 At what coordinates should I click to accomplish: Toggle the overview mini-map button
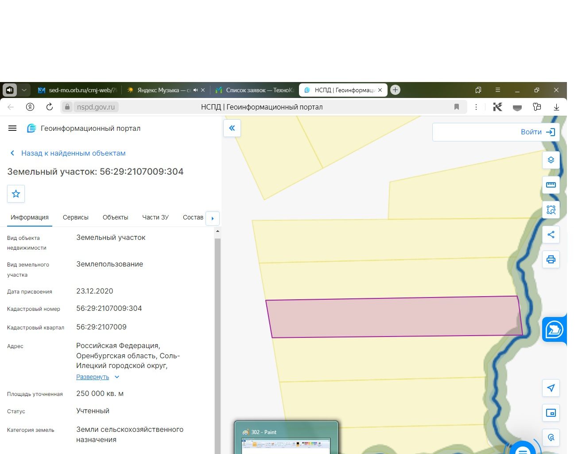[551, 413]
